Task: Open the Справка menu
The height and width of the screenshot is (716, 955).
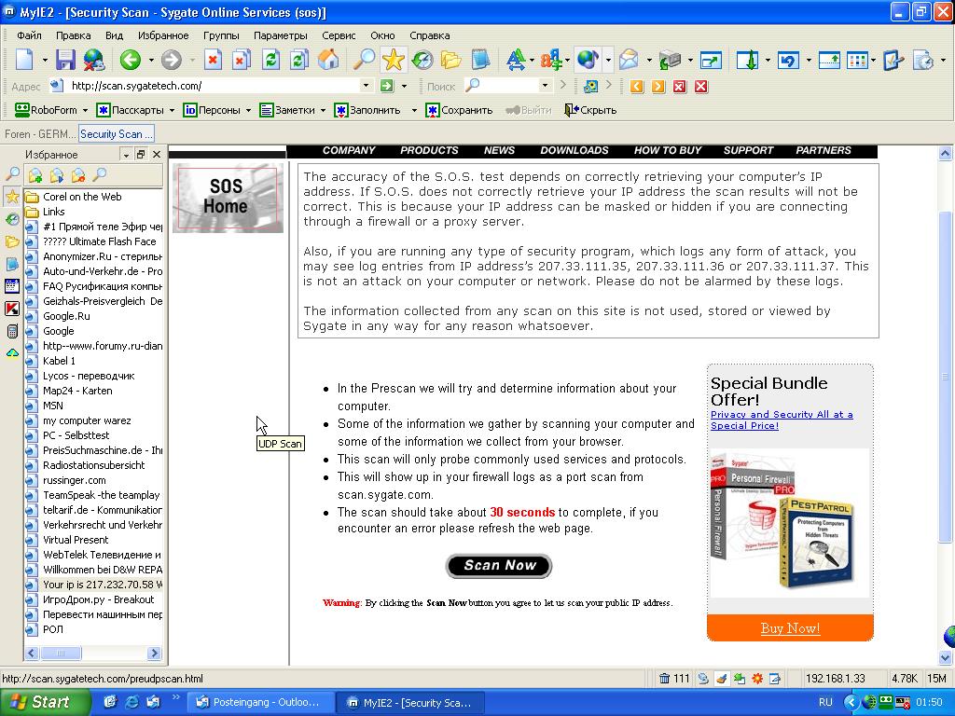Action: click(x=429, y=35)
